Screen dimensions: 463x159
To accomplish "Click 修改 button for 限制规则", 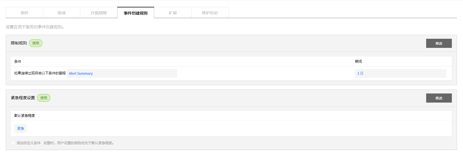I will click(x=439, y=43).
